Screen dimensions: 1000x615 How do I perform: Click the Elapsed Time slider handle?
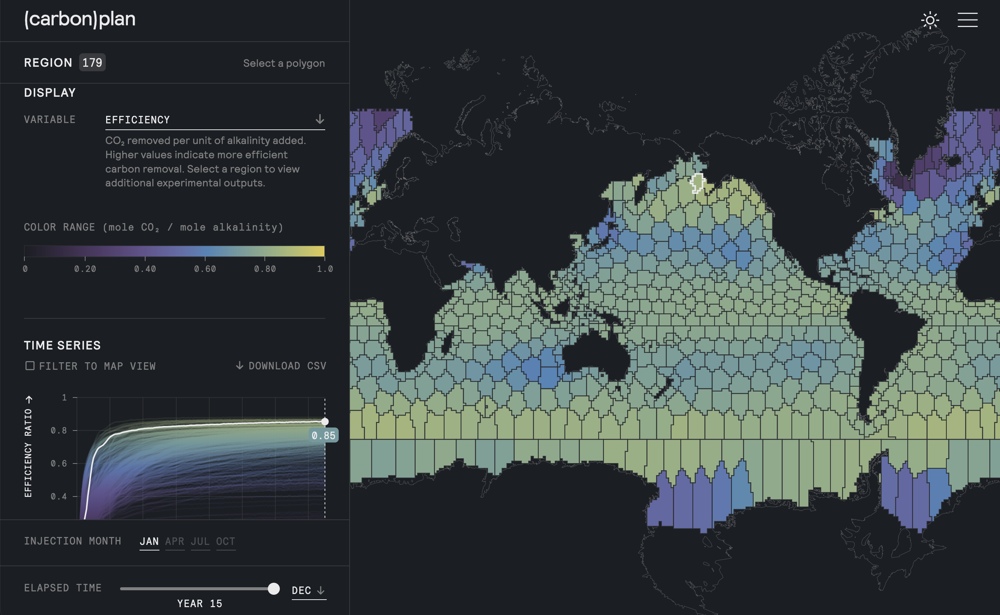coord(274,588)
